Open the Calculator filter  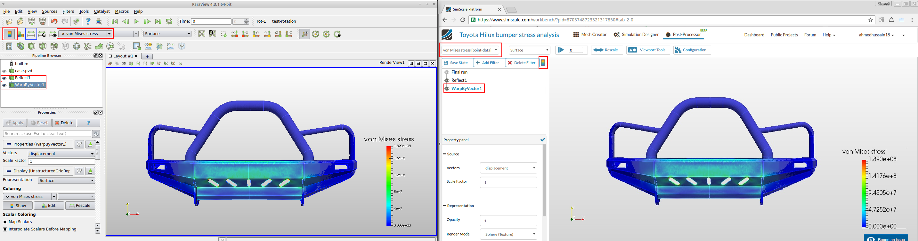pos(9,47)
